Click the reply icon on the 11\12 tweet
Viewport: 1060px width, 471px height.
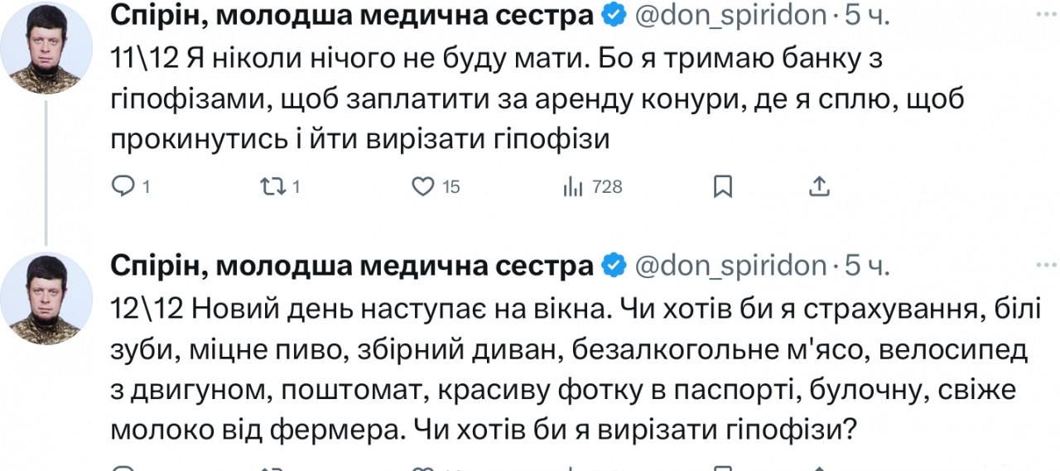point(123,187)
